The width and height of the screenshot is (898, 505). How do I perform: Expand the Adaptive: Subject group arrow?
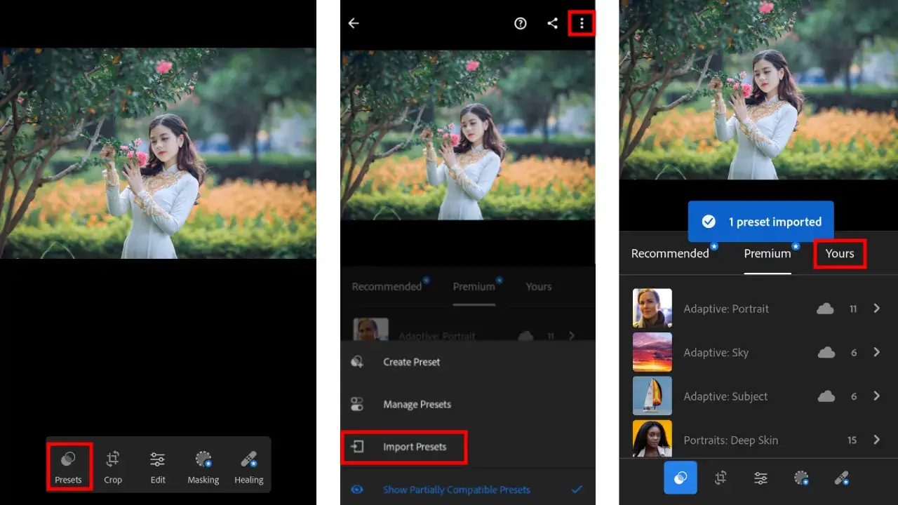pyautogui.click(x=876, y=396)
